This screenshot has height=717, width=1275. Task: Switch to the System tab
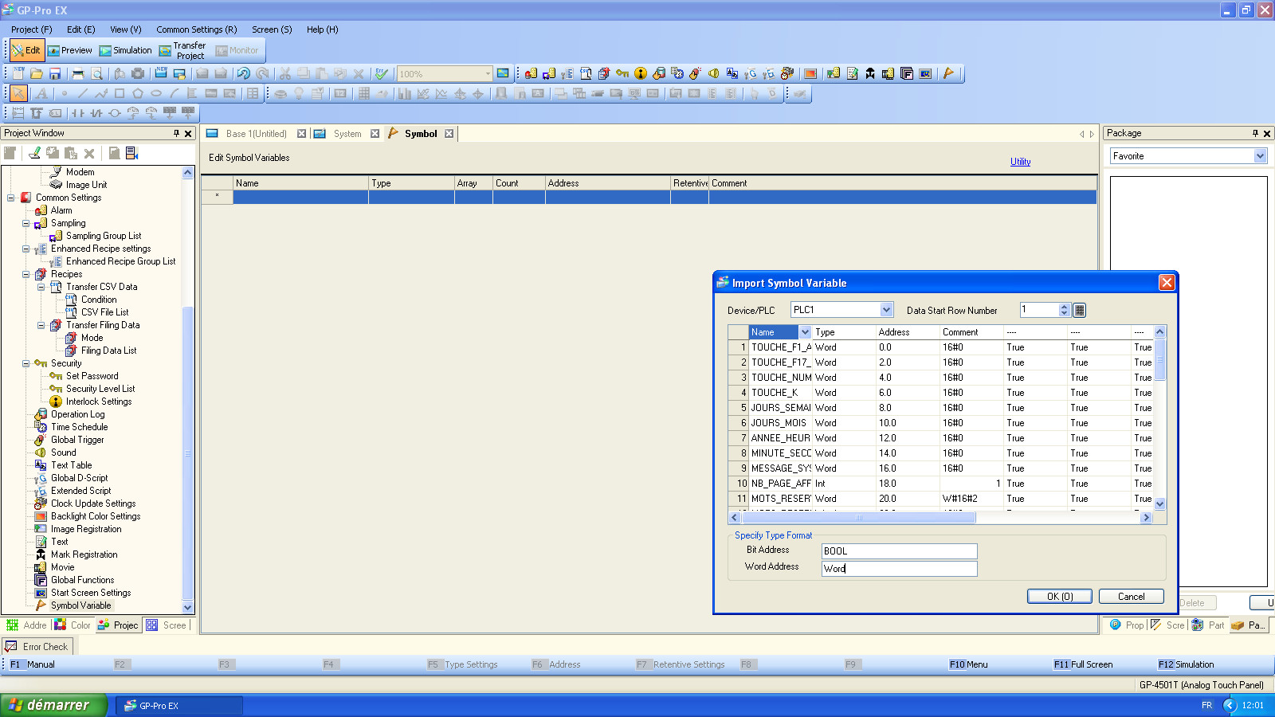pos(347,134)
